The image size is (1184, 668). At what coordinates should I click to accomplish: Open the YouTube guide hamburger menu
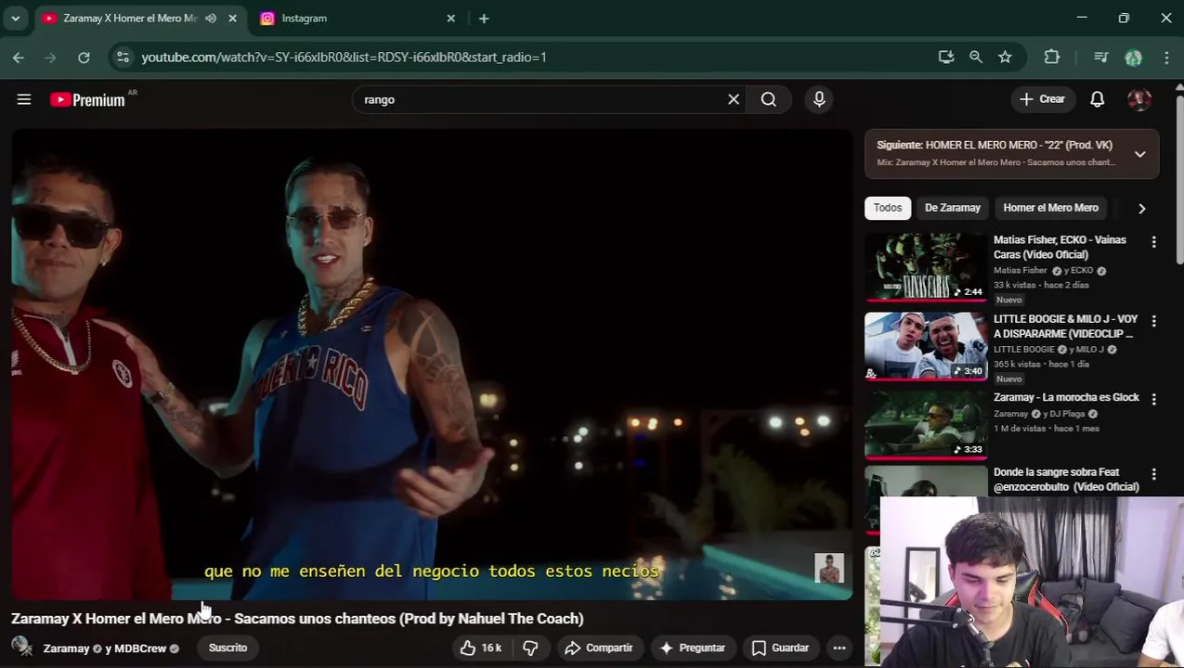24,99
